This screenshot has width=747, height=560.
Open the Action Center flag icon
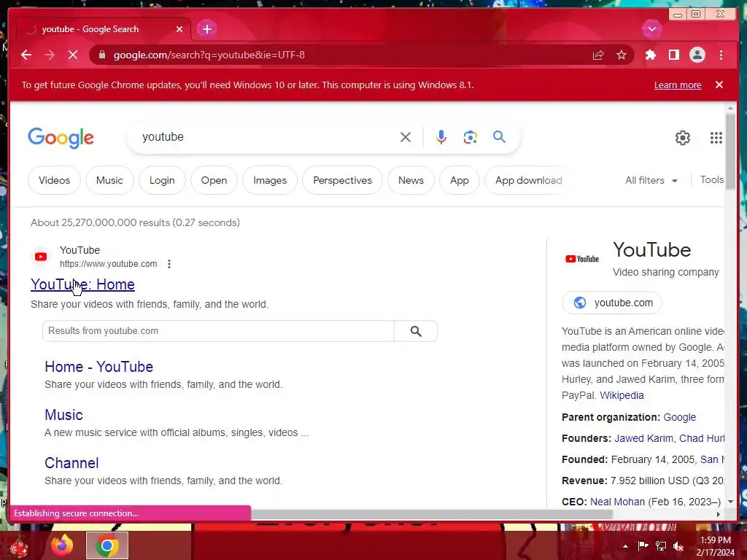click(x=643, y=545)
